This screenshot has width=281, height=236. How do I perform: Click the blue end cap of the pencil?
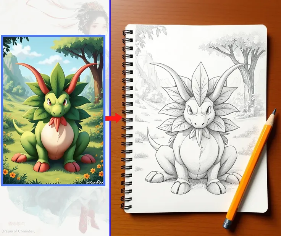(x=228, y=224)
